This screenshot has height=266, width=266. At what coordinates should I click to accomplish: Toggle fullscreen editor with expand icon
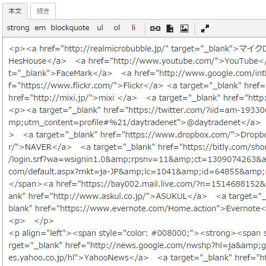click(205, 28)
